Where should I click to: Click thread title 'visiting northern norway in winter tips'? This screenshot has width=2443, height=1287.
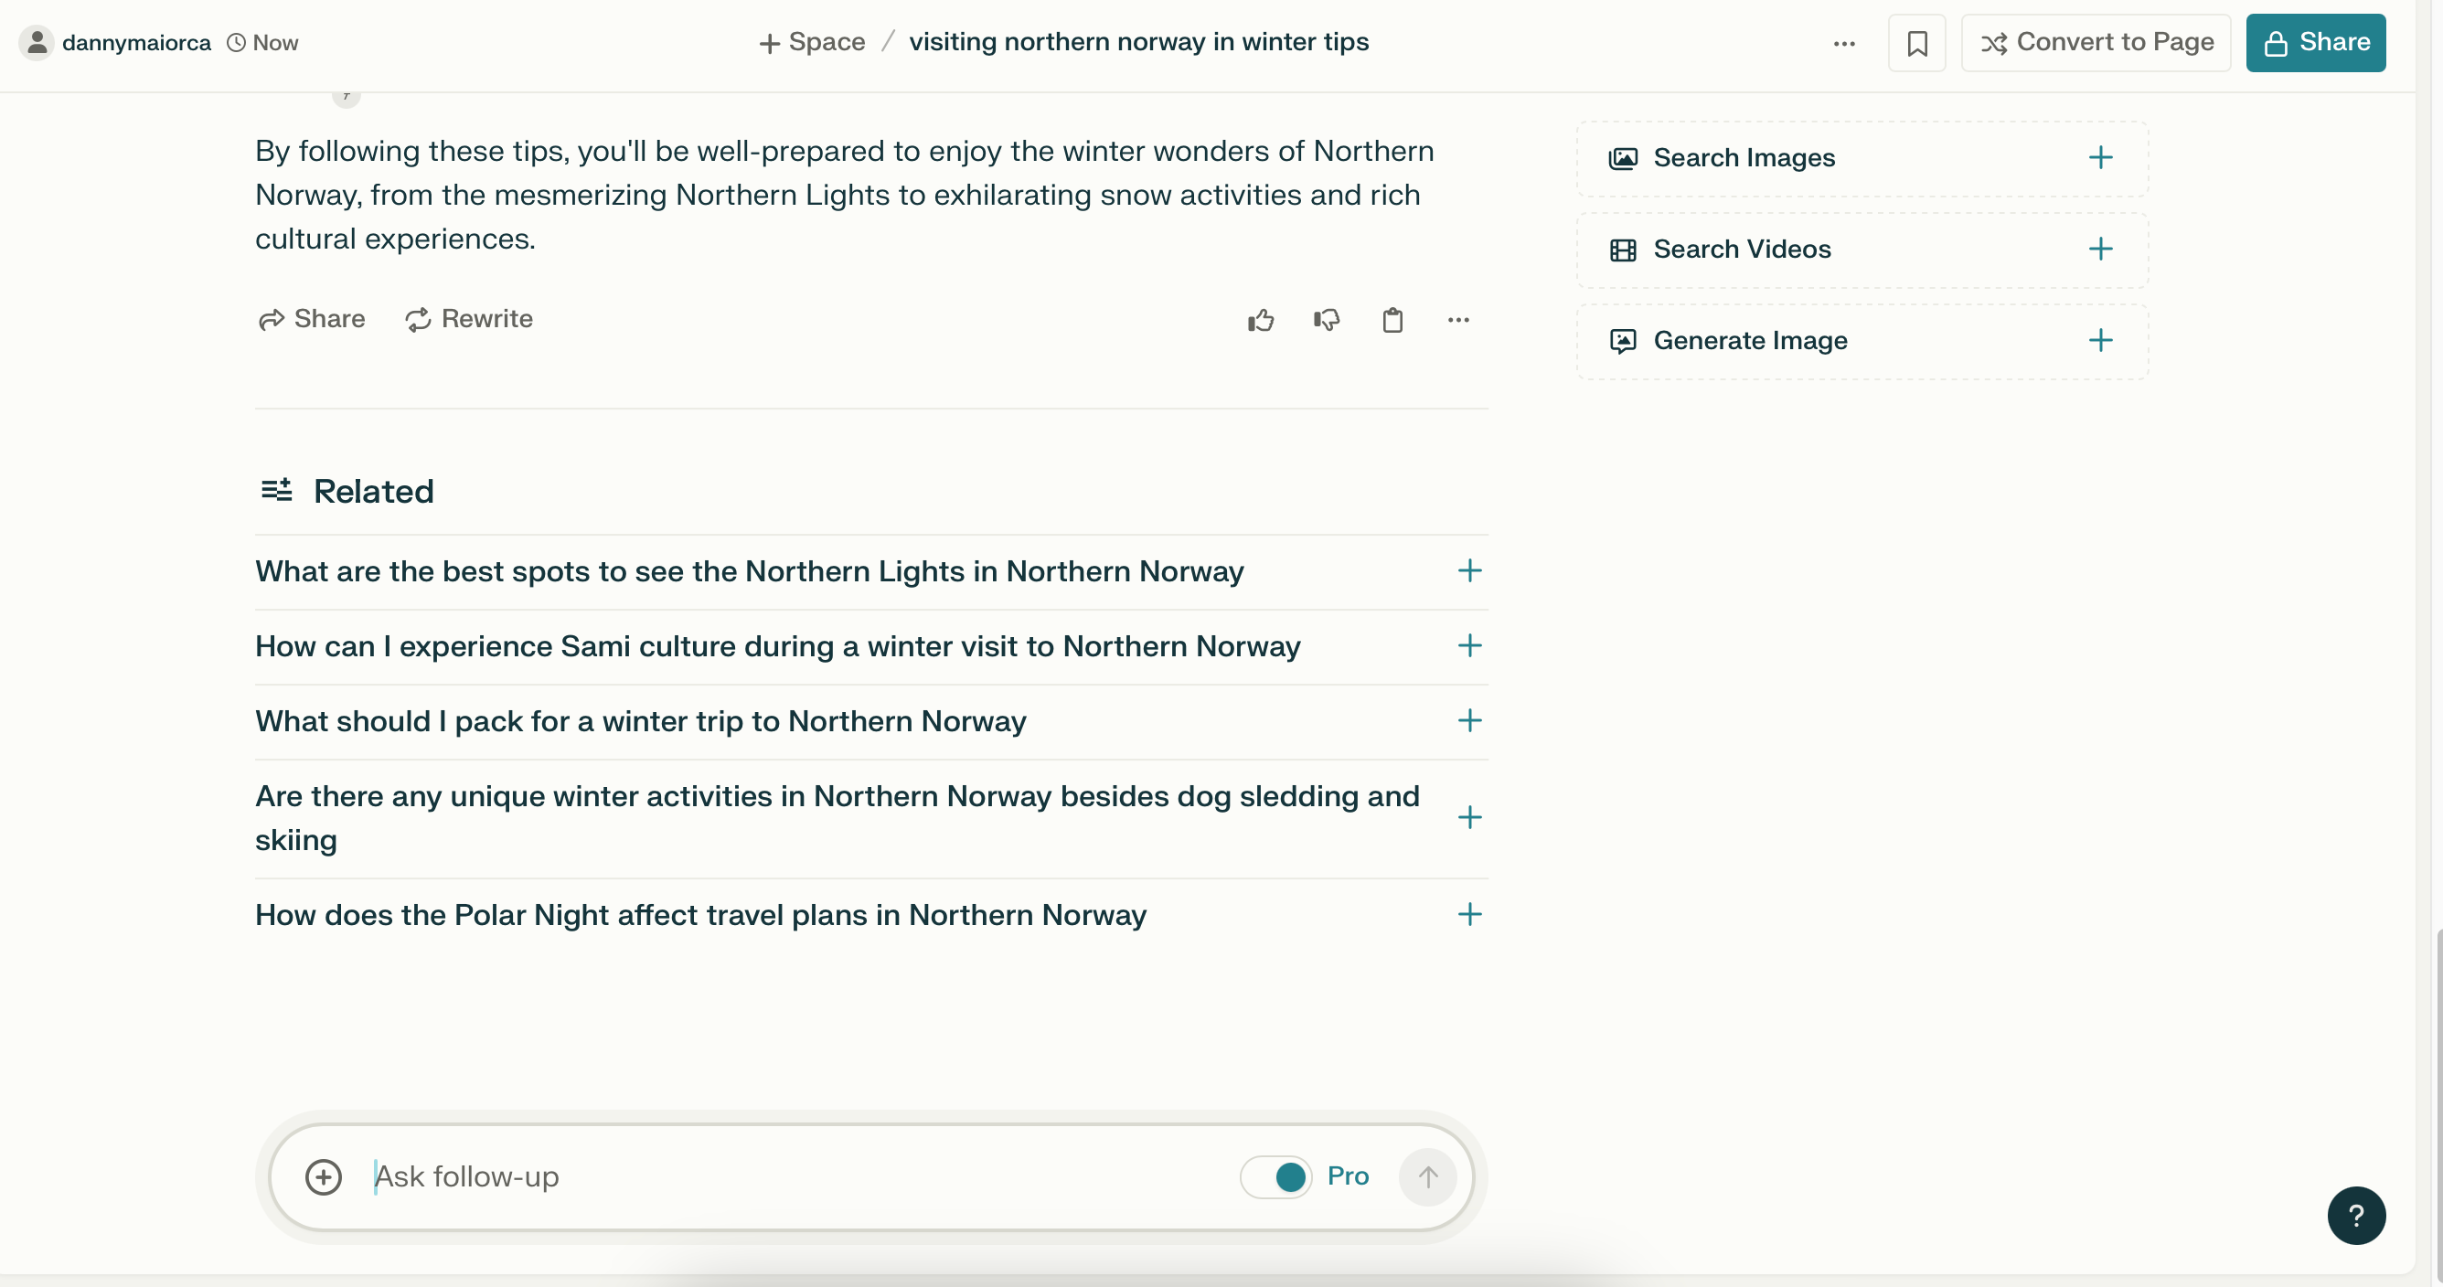pyautogui.click(x=1138, y=42)
